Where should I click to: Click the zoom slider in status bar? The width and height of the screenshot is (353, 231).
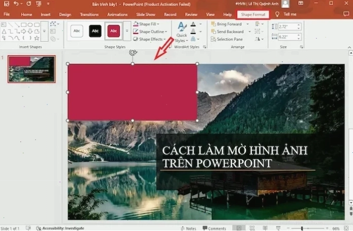(x=307, y=228)
